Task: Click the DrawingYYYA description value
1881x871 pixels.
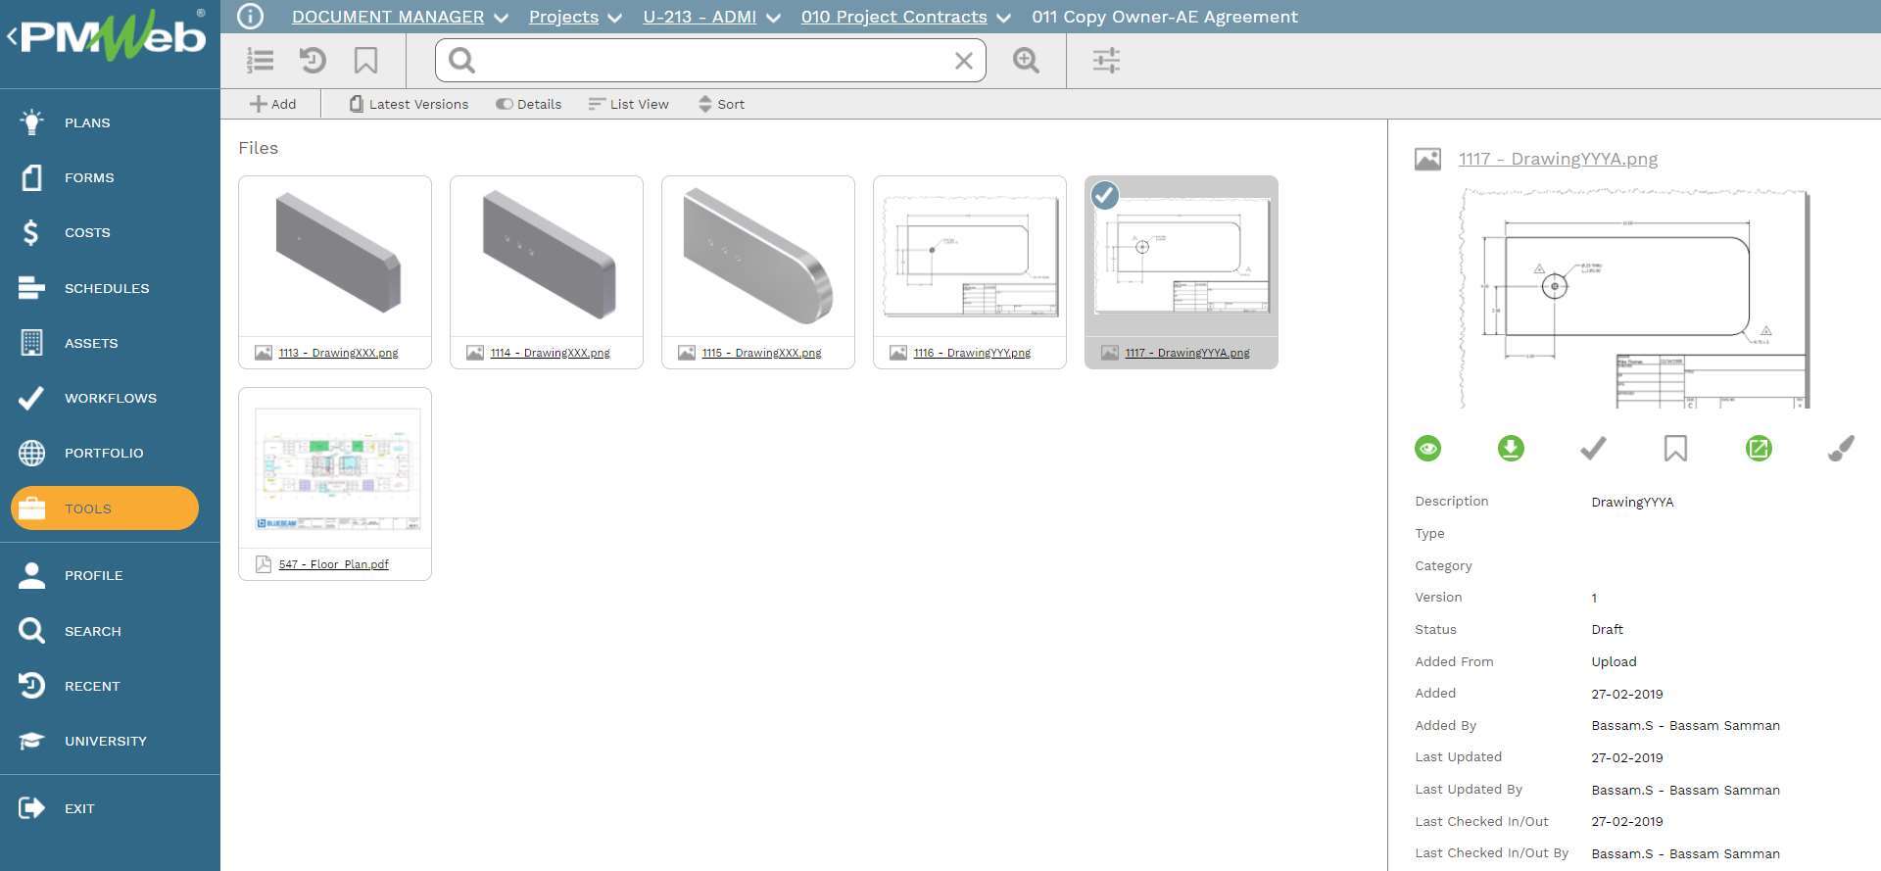Action: (1632, 502)
